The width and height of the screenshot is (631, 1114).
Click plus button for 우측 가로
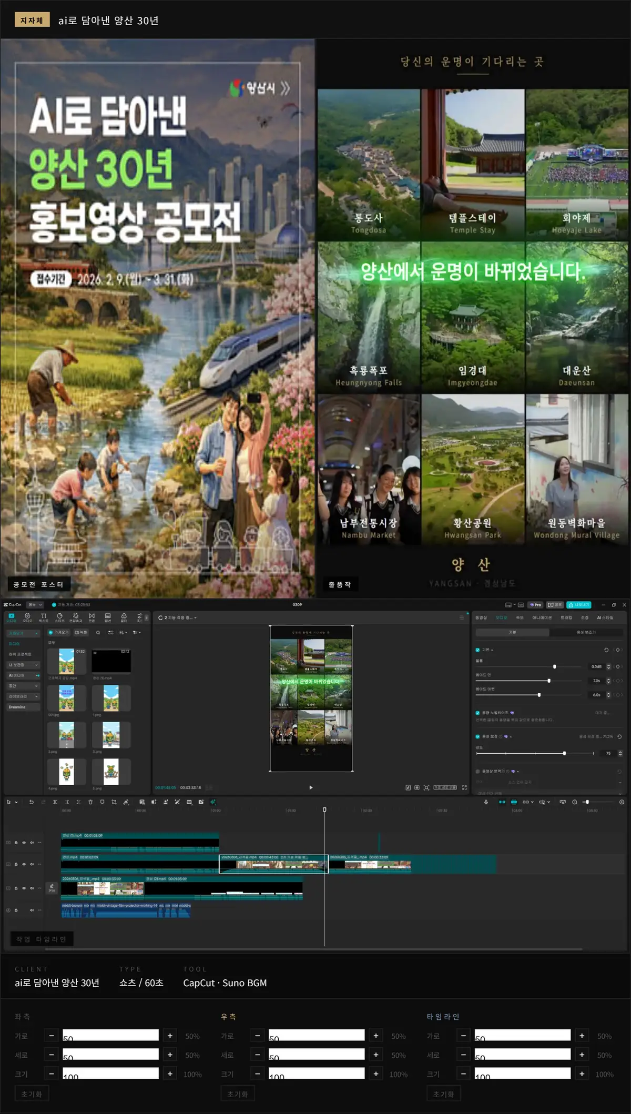click(x=376, y=1036)
